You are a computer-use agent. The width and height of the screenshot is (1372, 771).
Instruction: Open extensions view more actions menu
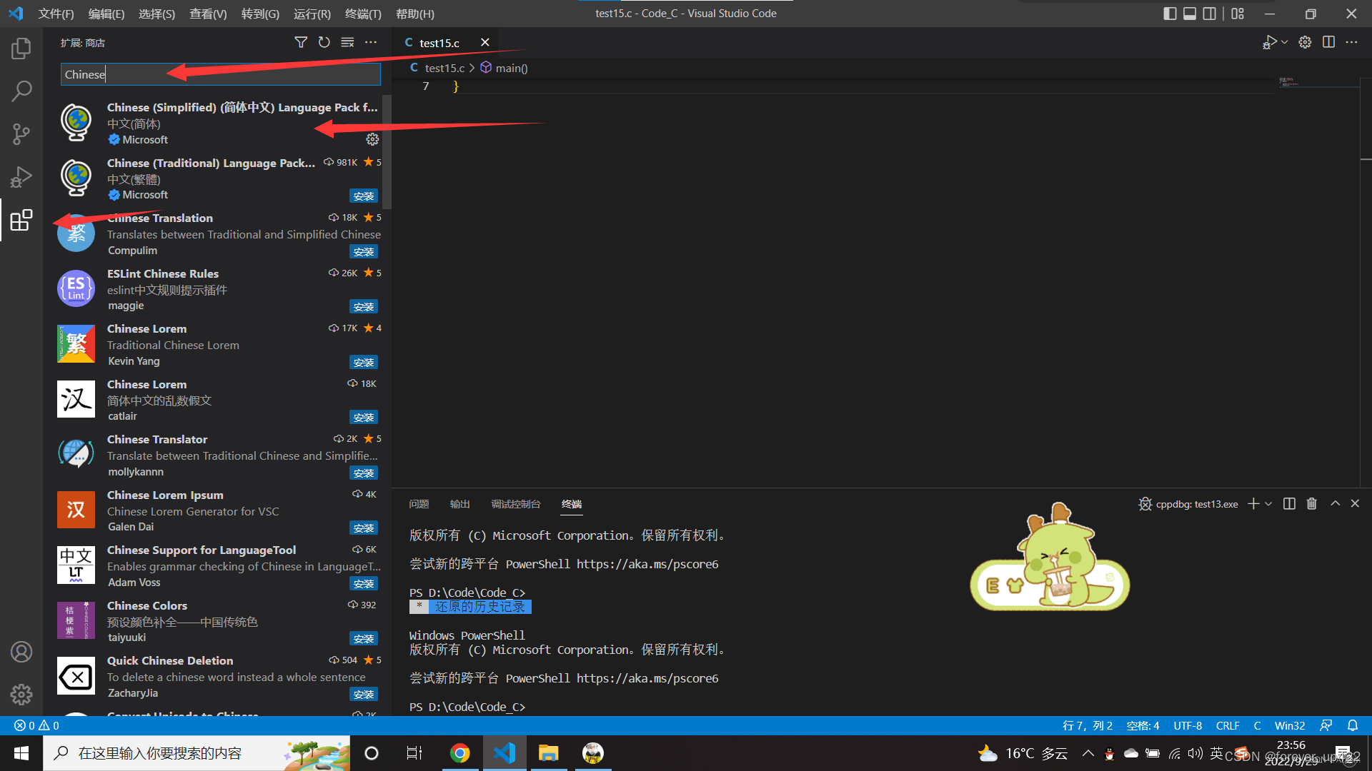pos(371,43)
